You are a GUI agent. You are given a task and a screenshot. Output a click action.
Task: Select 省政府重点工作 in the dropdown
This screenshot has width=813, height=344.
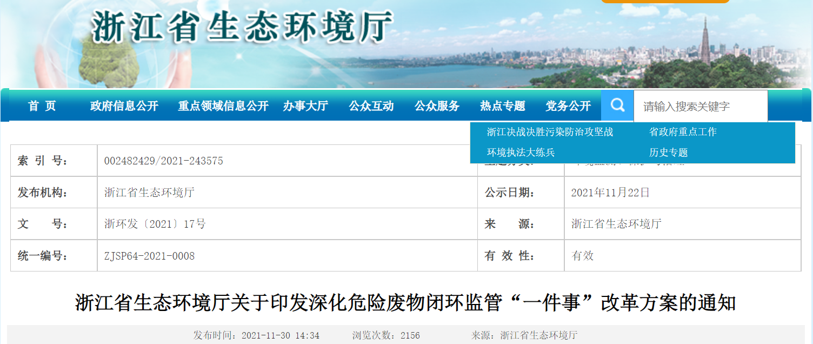[x=683, y=132]
